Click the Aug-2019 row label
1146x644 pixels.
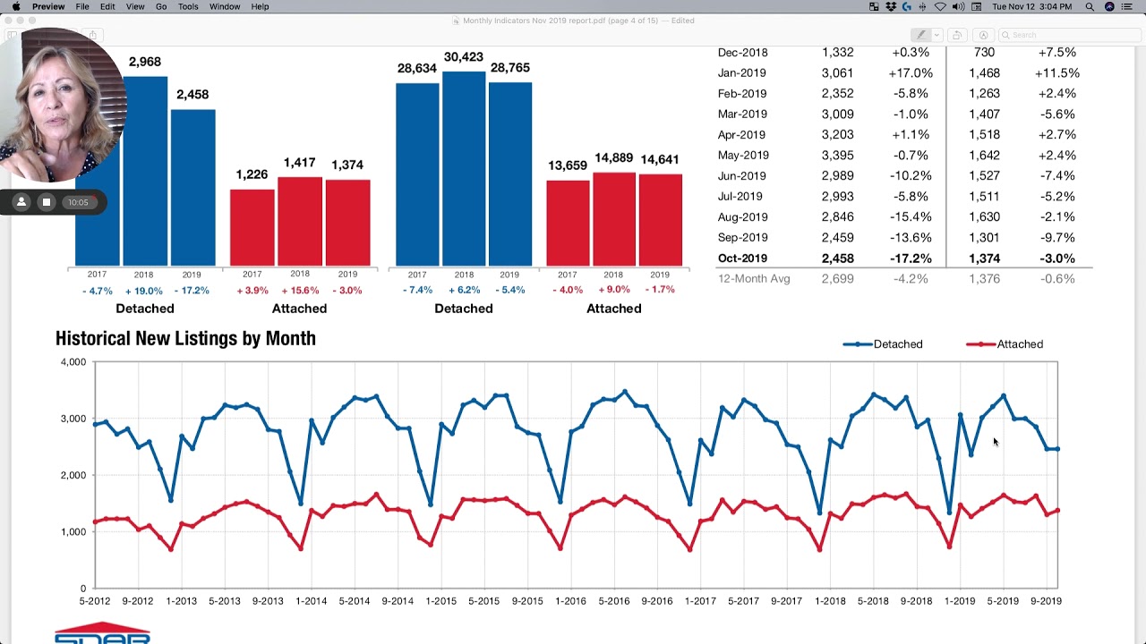coord(742,217)
